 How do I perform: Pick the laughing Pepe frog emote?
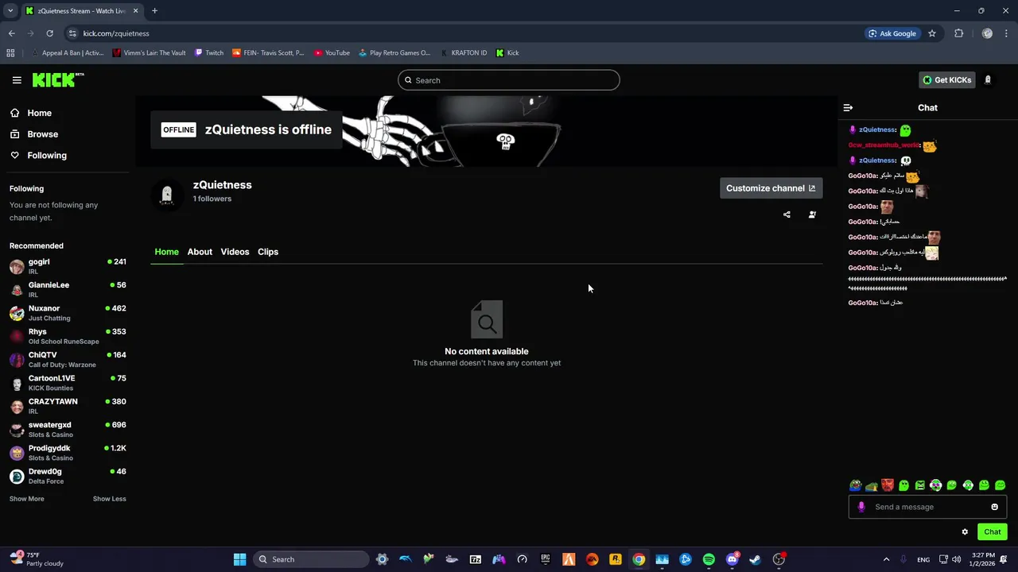click(x=855, y=485)
